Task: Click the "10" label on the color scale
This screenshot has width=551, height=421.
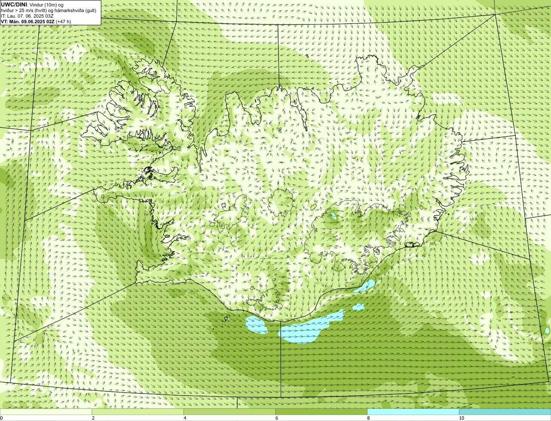Action: [x=461, y=418]
